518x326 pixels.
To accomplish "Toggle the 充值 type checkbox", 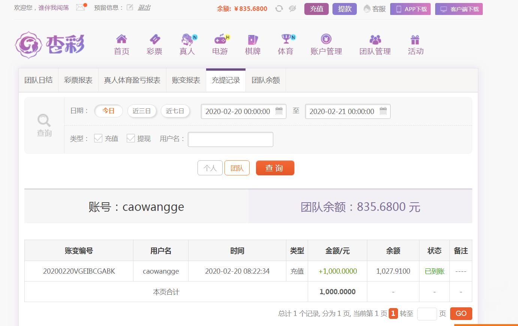I will (x=98, y=138).
